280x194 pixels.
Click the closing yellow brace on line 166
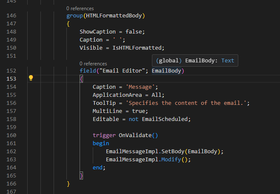[x=68, y=184]
